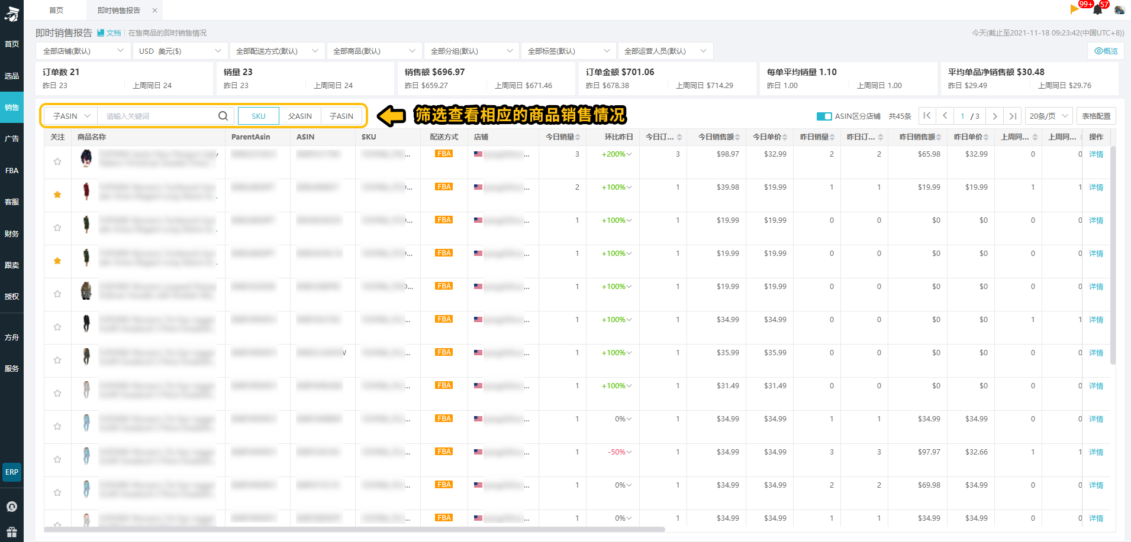Select SKU view tab
This screenshot has width=1131, height=542.
(259, 116)
